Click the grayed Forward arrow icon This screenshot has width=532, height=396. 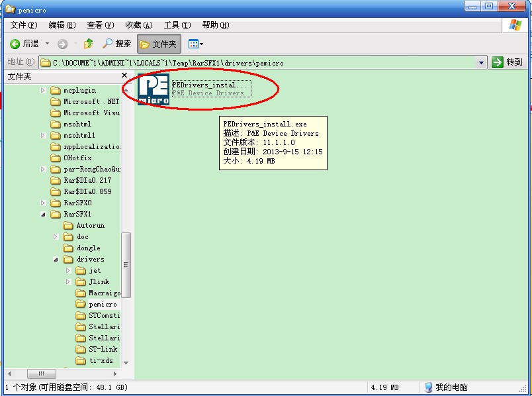point(62,44)
